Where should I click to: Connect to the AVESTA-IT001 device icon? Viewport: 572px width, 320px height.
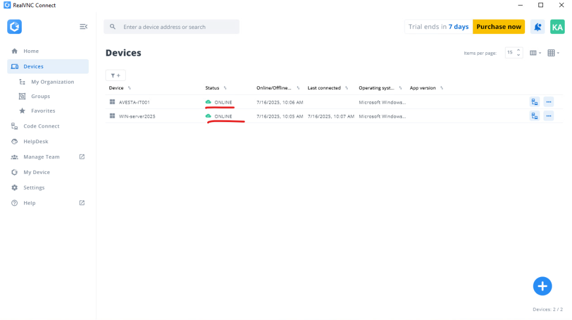[x=535, y=102]
